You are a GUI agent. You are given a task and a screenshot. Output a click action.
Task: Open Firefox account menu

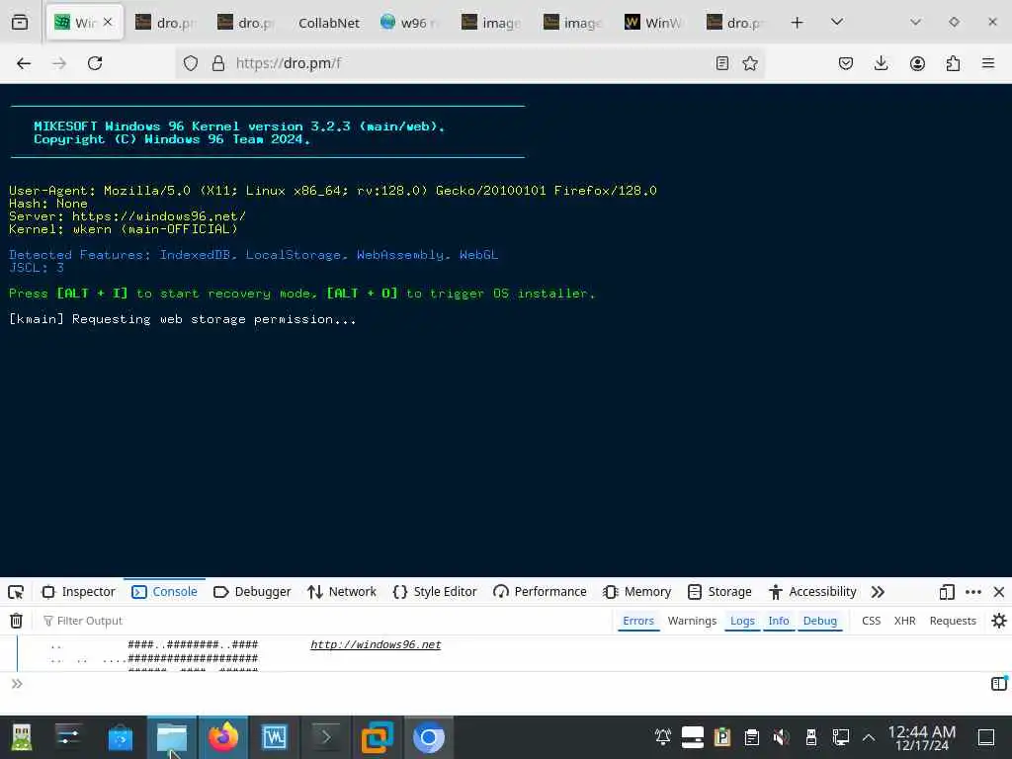coord(917,63)
